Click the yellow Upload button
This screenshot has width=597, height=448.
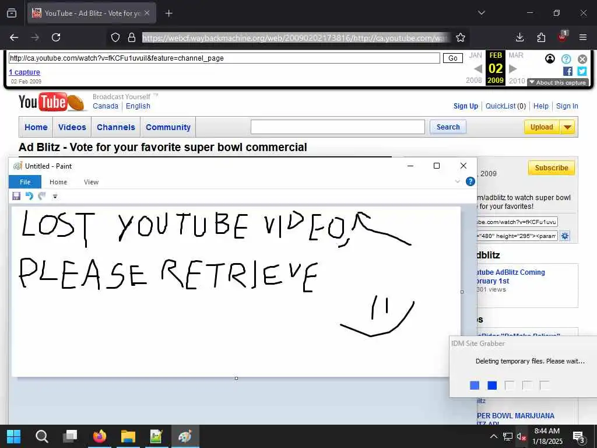[x=542, y=127]
